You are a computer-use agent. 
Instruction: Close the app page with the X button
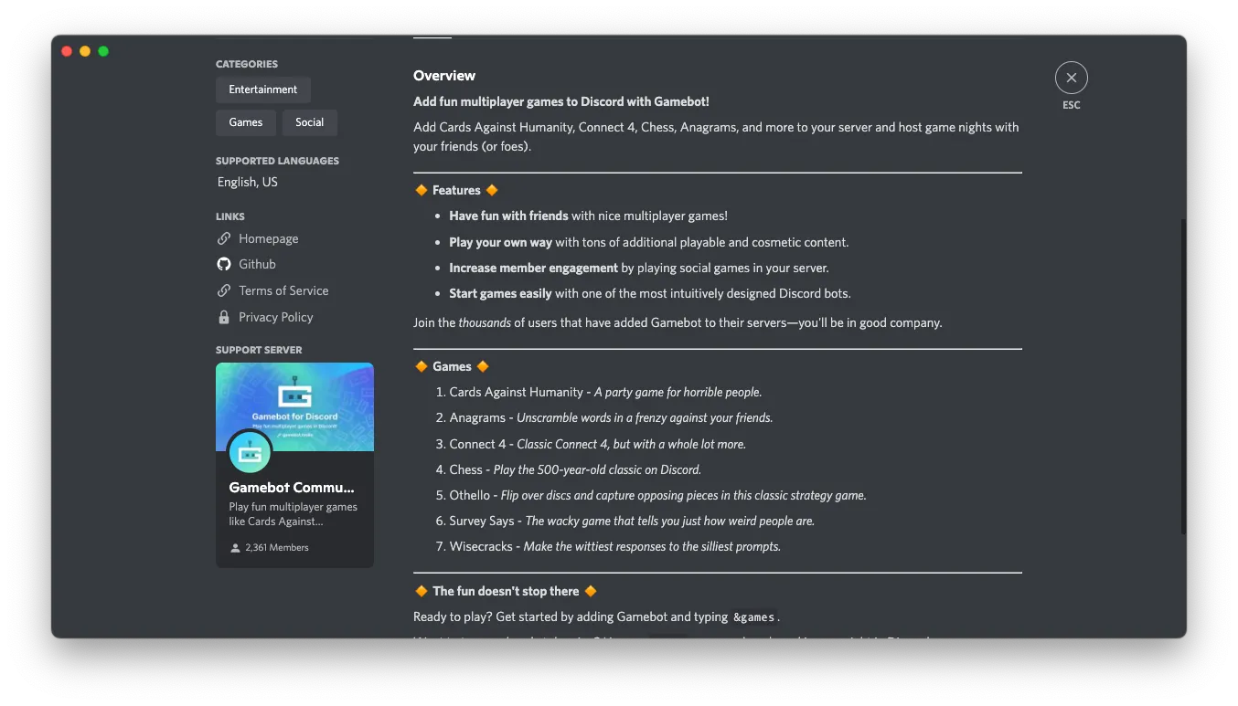[x=1071, y=78]
